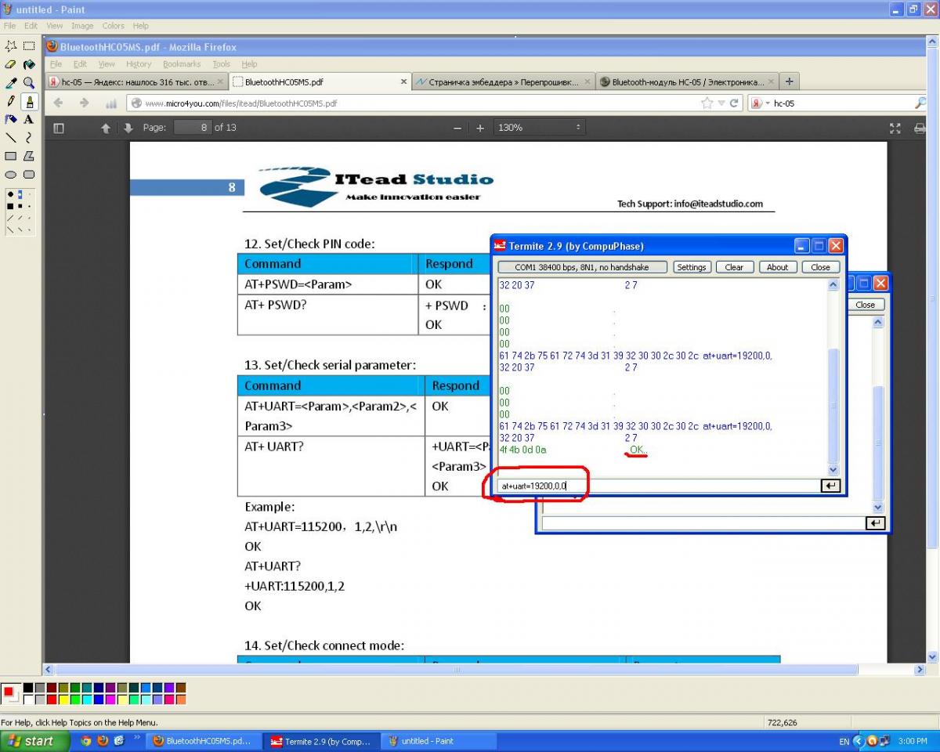Expand hidden system tray icons arrow
Screen dimensions: 940x752
tap(859, 741)
